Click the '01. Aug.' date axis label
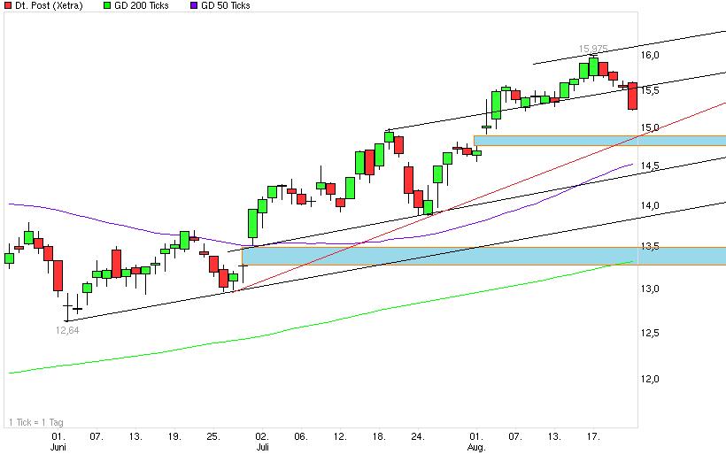 [x=476, y=442]
